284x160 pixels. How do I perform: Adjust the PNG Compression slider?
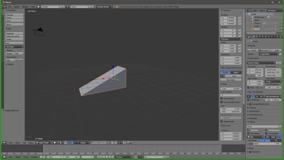pyautogui.click(x=264, y=144)
